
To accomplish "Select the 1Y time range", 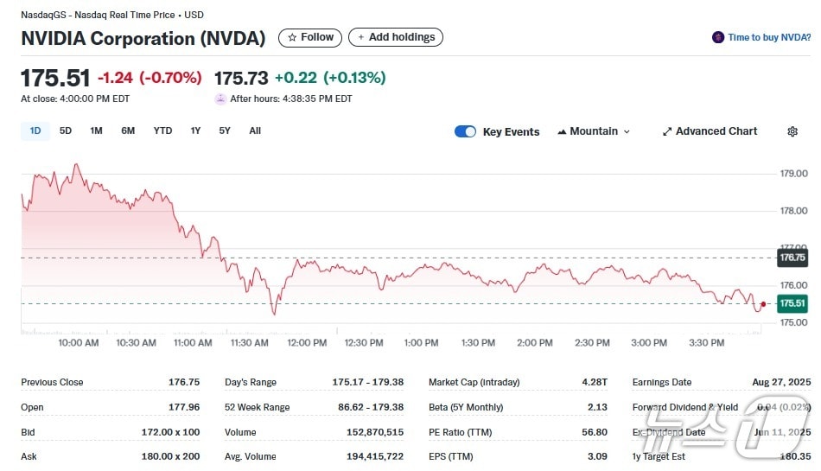I will (195, 130).
